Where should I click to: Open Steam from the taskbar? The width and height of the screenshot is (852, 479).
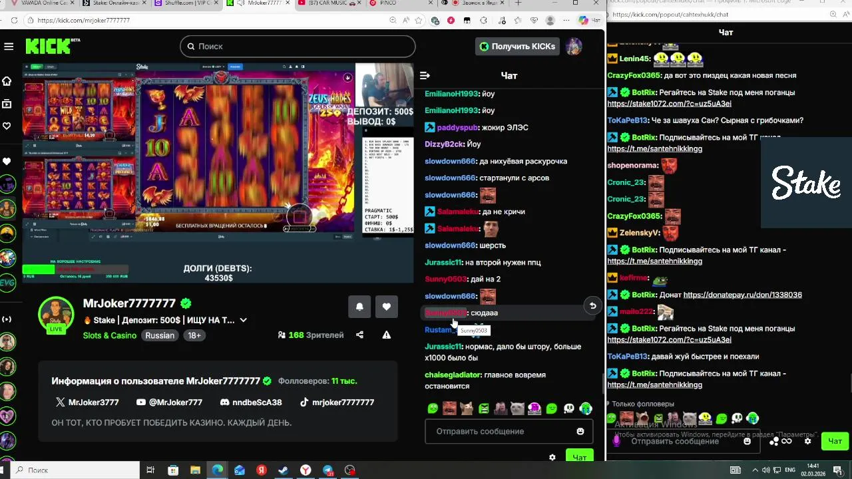click(283, 470)
